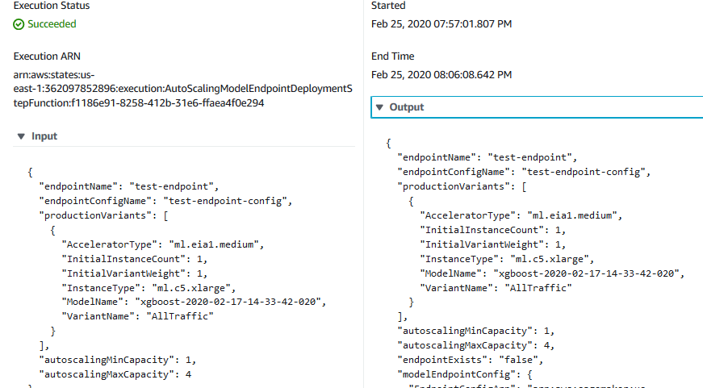703x388 pixels.
Task: Click the Execution ARN label
Action: [47, 56]
